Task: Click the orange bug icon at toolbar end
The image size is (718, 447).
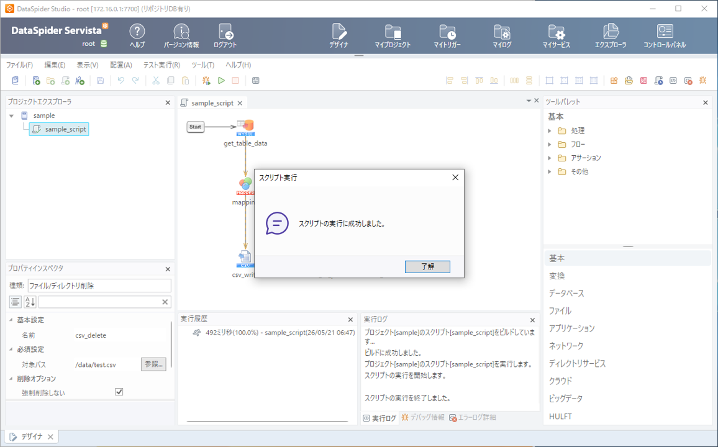Action: [x=703, y=81]
